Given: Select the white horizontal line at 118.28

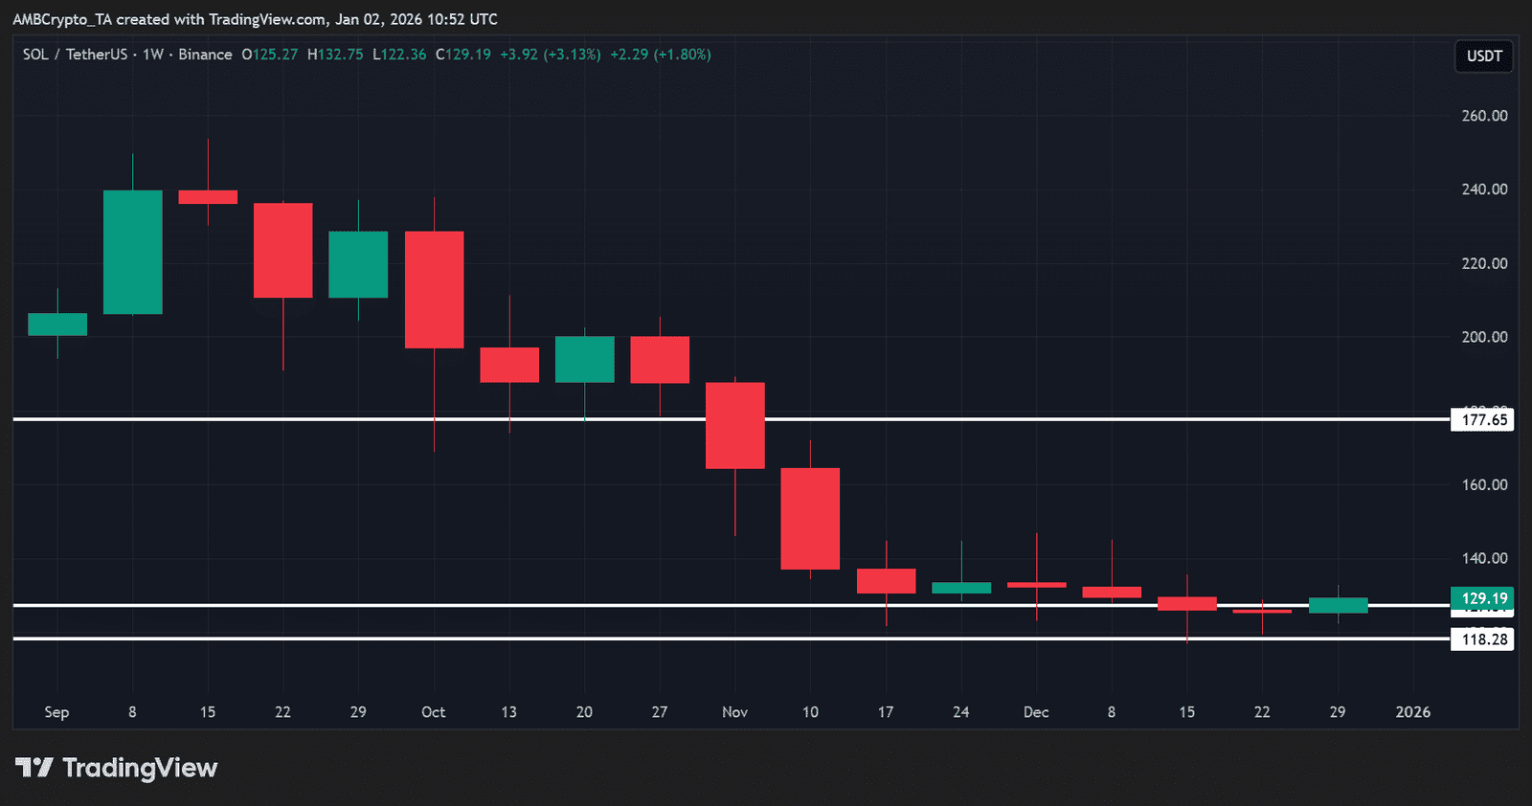Looking at the screenshot, I should [x=732, y=638].
